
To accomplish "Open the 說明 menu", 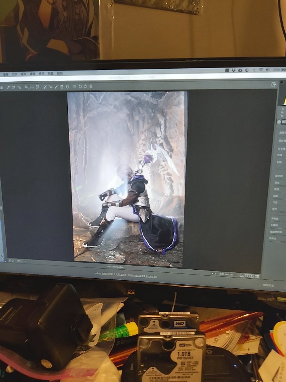I will [60, 73].
